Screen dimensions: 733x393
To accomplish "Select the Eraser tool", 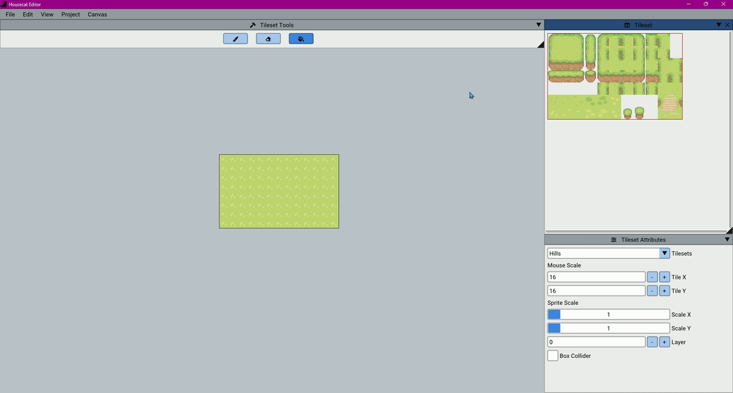I will click(x=268, y=38).
